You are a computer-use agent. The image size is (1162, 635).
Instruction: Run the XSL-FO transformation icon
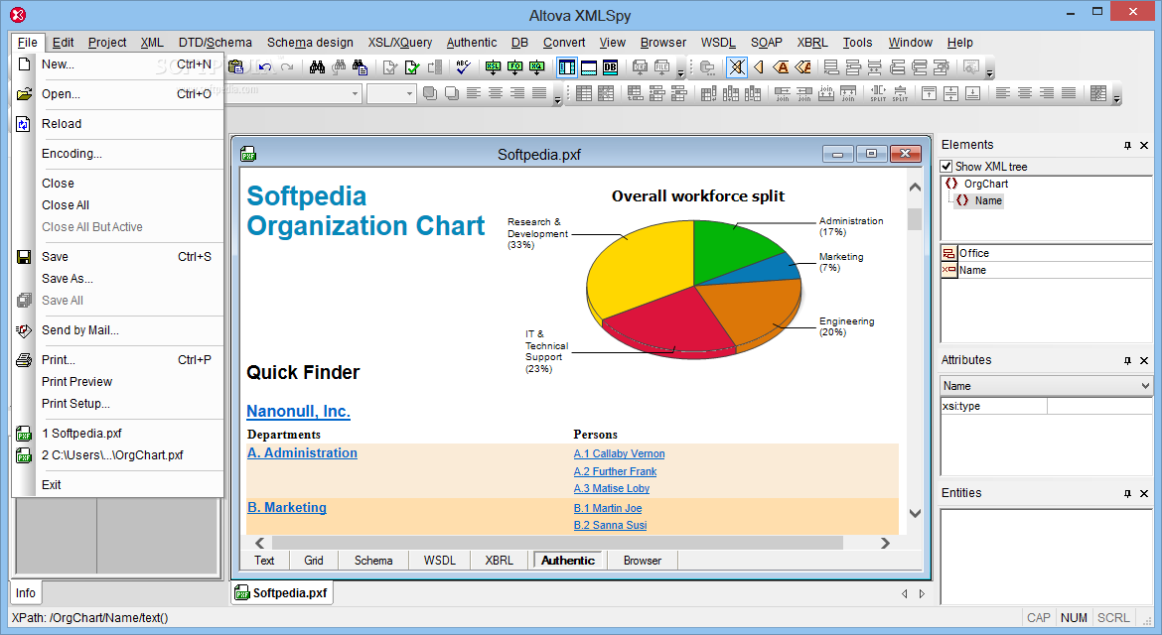click(x=515, y=67)
